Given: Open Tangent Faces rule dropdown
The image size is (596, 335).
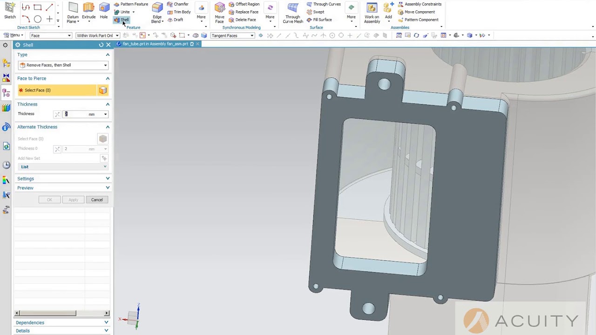Looking at the screenshot, I should pos(232,35).
